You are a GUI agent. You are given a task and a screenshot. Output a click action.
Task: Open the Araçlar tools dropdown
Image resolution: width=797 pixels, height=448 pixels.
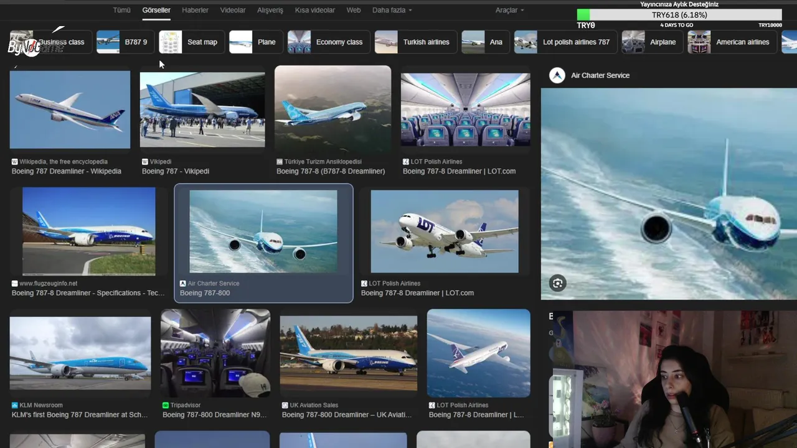coord(510,10)
